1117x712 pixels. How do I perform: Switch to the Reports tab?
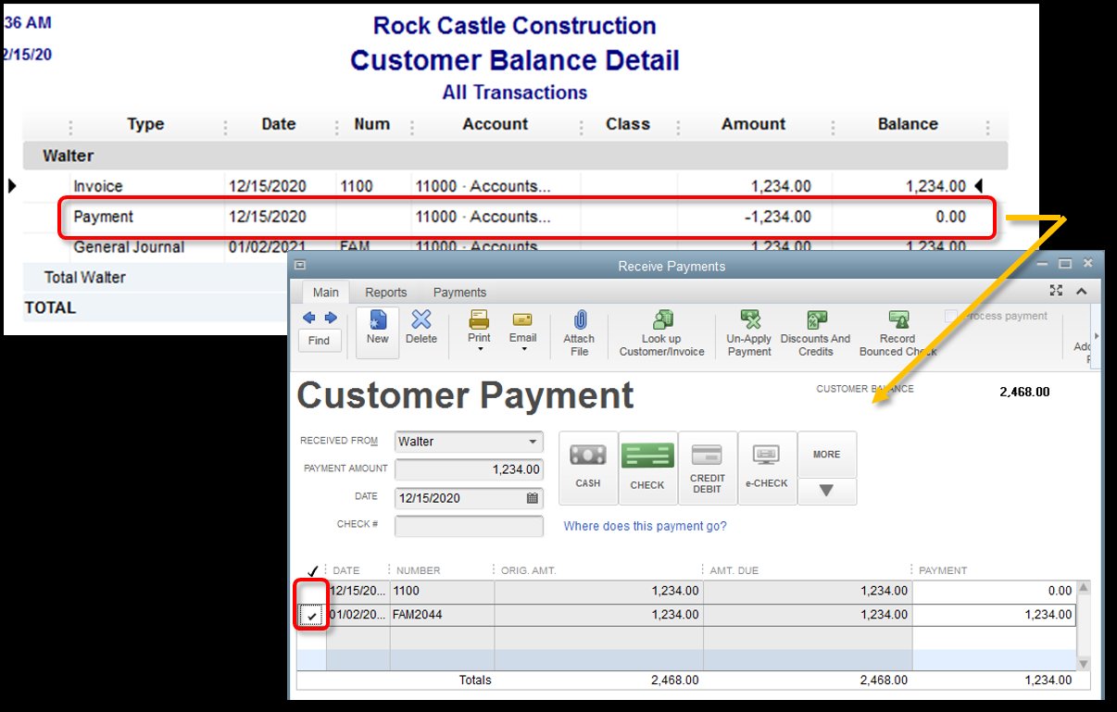(x=385, y=293)
